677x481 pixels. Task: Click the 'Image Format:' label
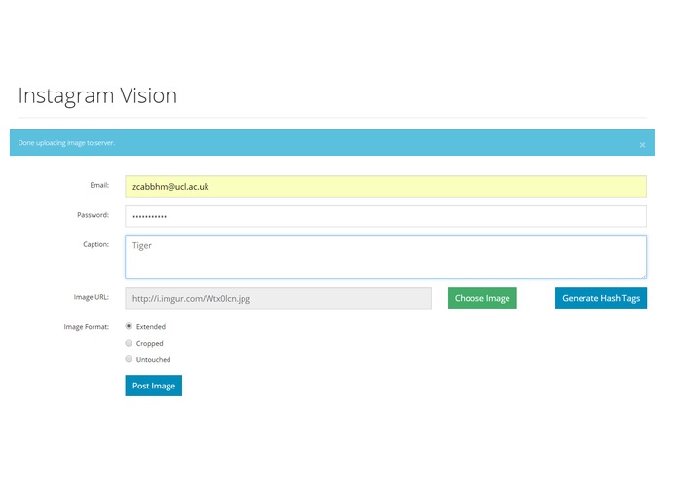(x=87, y=327)
